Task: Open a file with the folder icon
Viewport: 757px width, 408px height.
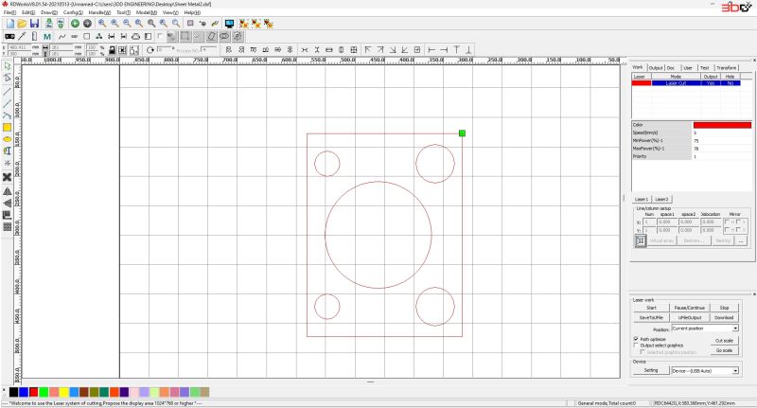Action: click(22, 23)
